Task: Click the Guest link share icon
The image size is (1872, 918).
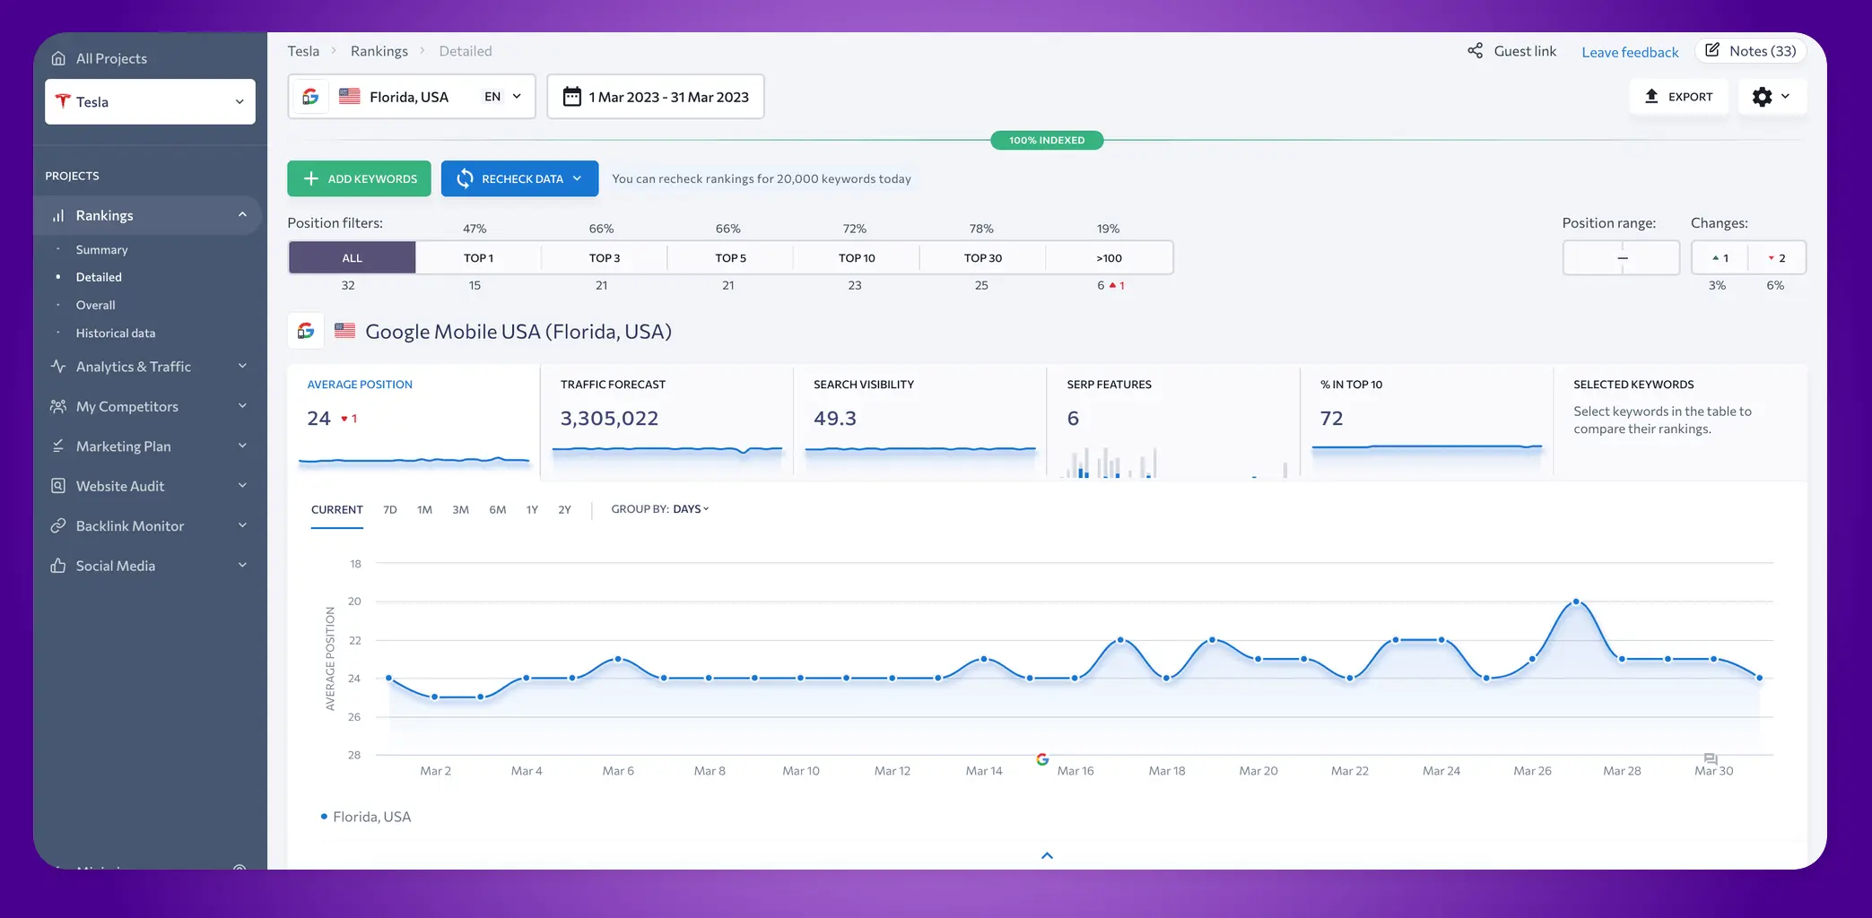Action: [1475, 50]
